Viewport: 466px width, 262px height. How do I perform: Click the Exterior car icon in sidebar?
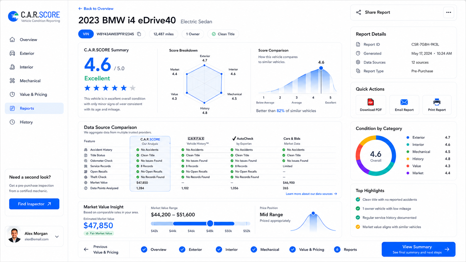pos(12,53)
